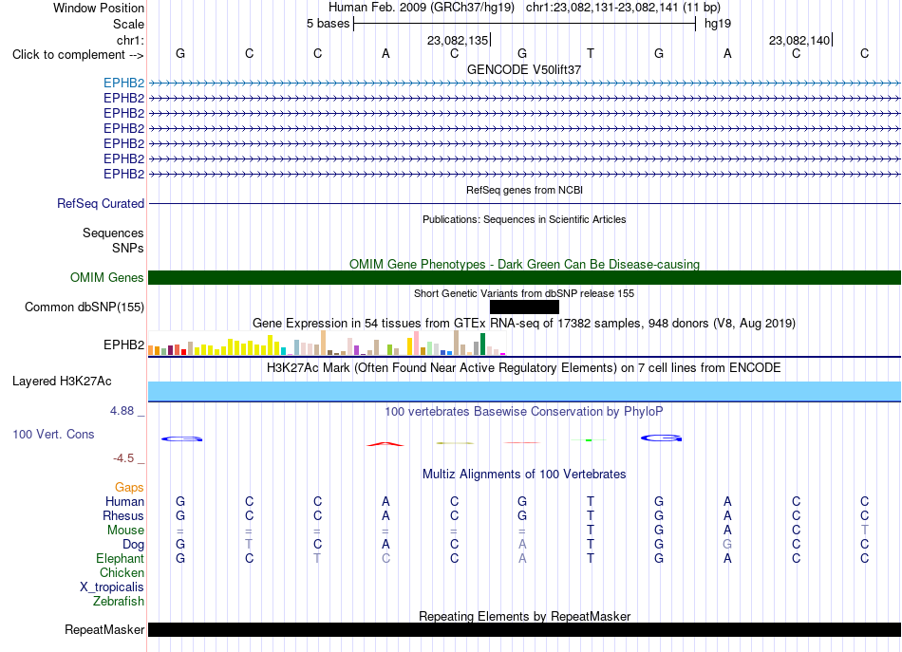Click the black RepeatMasker bar
902x652 pixels.
coord(524,629)
